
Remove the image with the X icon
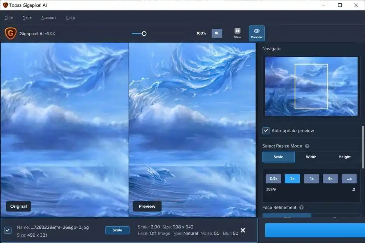pos(243,230)
